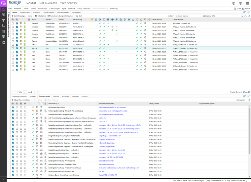Refresh the checks list in lower pane
Viewport: 251px width, 182px height.
249,100
